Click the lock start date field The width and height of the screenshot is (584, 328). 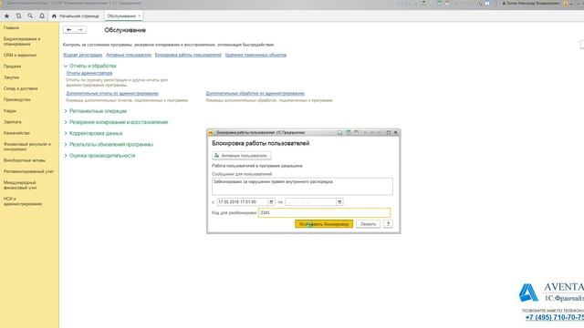[x=243, y=202]
